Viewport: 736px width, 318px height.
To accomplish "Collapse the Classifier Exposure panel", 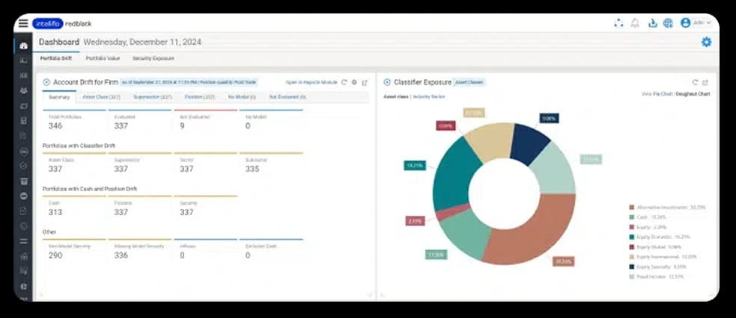I will click(x=387, y=82).
